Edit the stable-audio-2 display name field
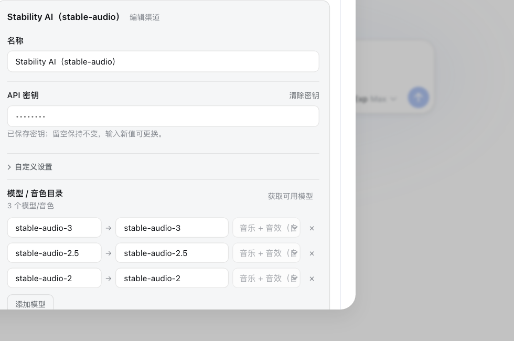This screenshot has width=514, height=341. [x=172, y=279]
